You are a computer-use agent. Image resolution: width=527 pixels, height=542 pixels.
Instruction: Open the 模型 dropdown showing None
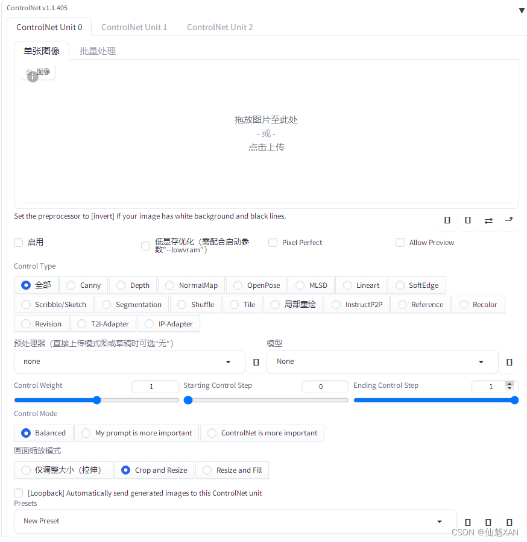(x=382, y=361)
